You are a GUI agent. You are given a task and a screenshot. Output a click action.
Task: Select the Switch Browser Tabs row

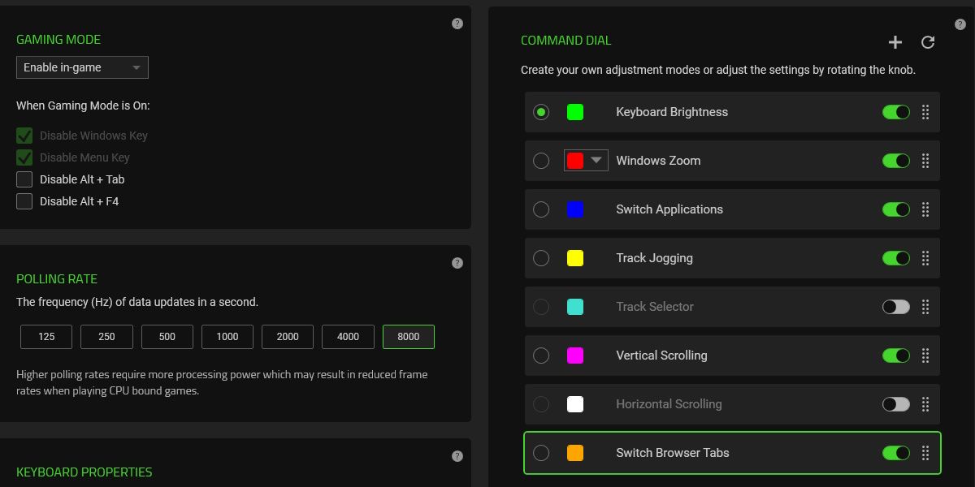[731, 453]
